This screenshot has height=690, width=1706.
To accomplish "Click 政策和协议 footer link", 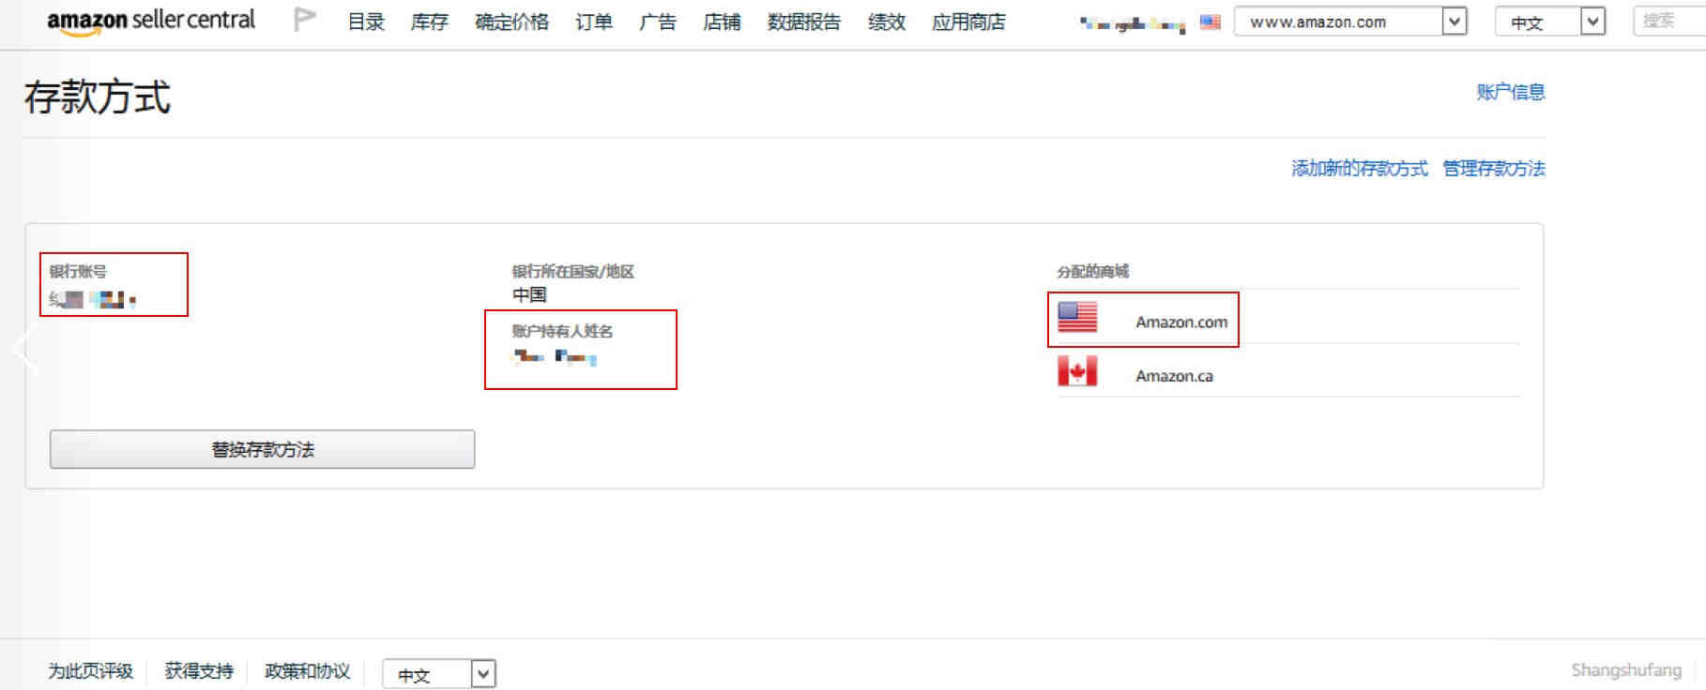I will 308,671.
